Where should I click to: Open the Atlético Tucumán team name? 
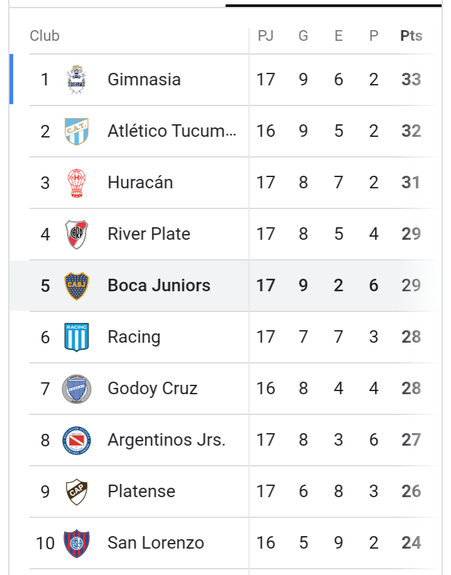tap(172, 131)
